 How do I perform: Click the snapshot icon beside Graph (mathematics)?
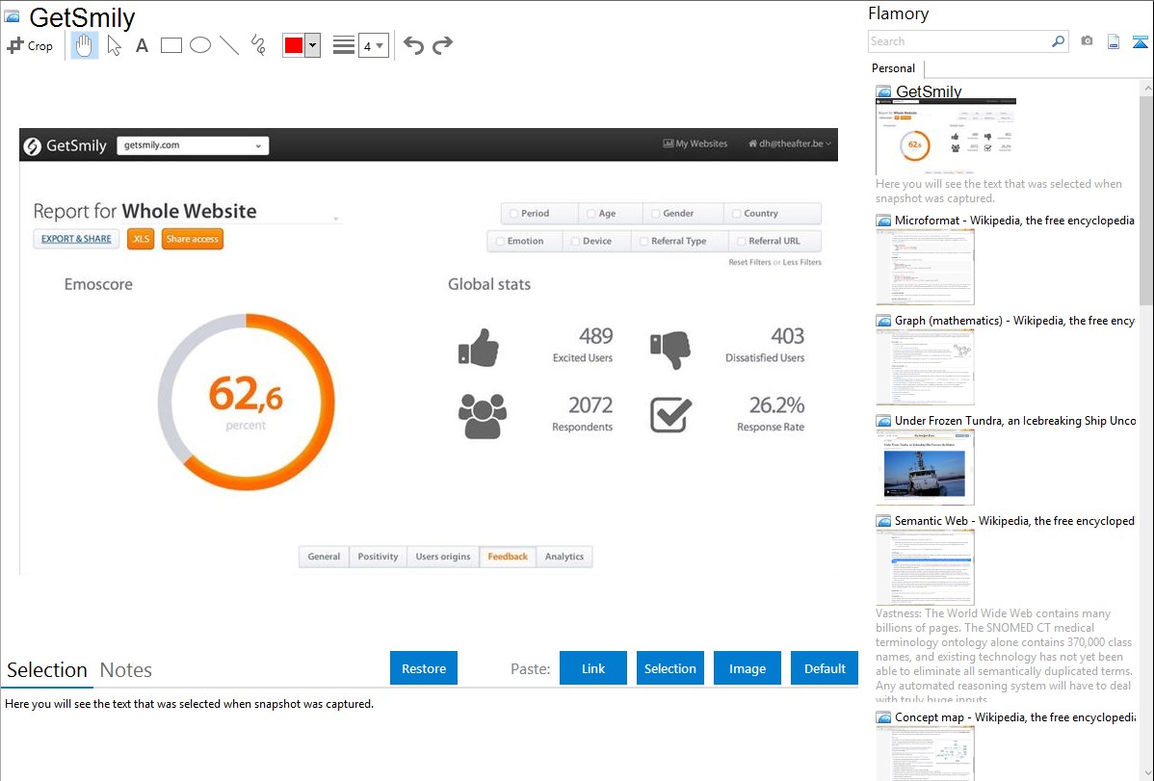coord(883,321)
